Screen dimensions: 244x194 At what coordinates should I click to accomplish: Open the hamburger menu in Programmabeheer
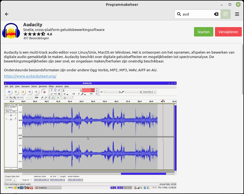(x=237, y=14)
